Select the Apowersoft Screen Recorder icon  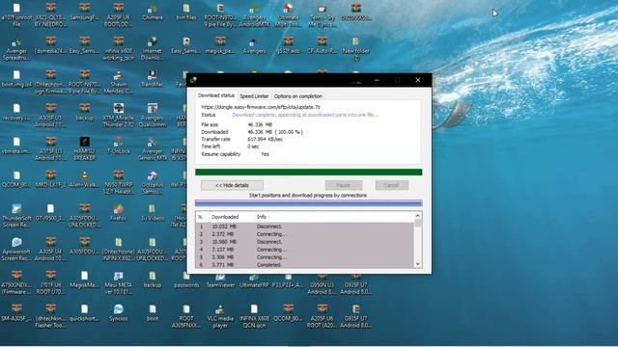[x=16, y=250]
